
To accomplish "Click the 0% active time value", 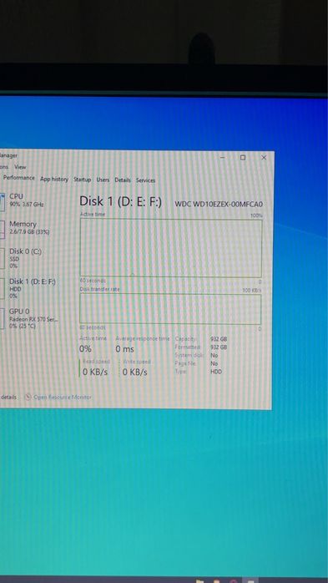I will (85, 349).
